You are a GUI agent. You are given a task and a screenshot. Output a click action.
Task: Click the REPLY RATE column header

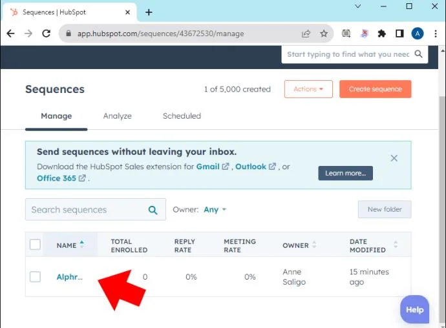(184, 245)
